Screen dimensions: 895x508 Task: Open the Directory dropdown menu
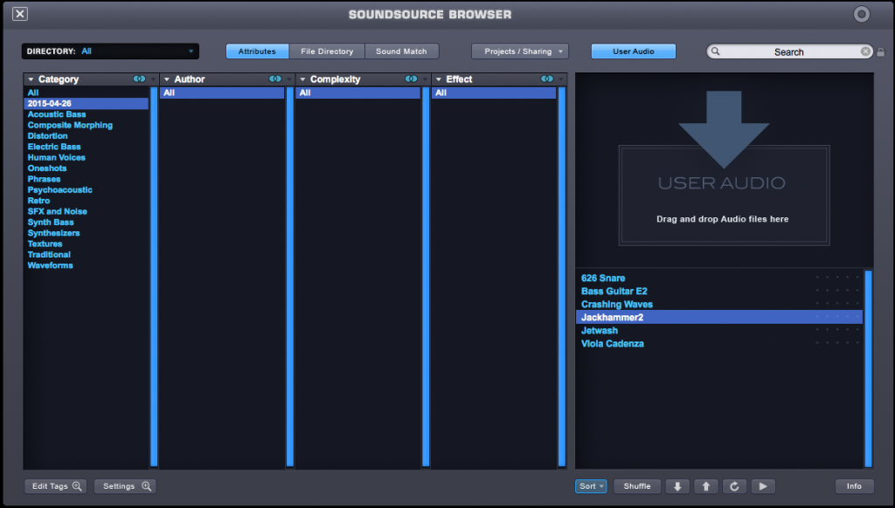point(109,51)
